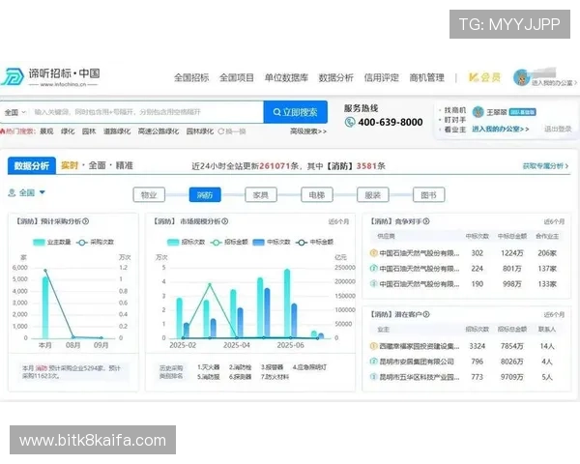Click 找商机 item in user card

tap(455, 110)
